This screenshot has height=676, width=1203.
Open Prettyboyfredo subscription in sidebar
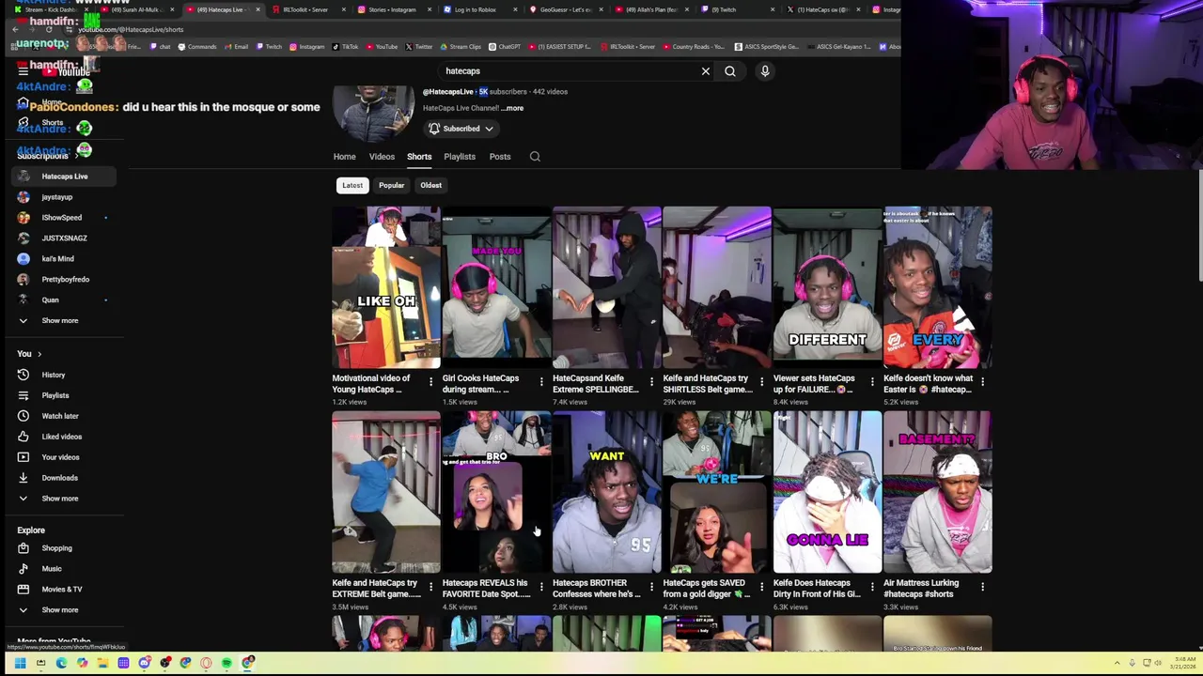pyautogui.click(x=65, y=280)
